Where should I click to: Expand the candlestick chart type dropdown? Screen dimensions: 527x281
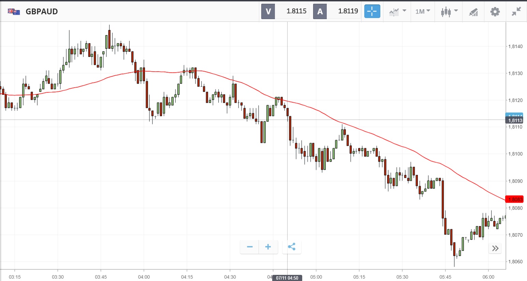tap(449, 12)
